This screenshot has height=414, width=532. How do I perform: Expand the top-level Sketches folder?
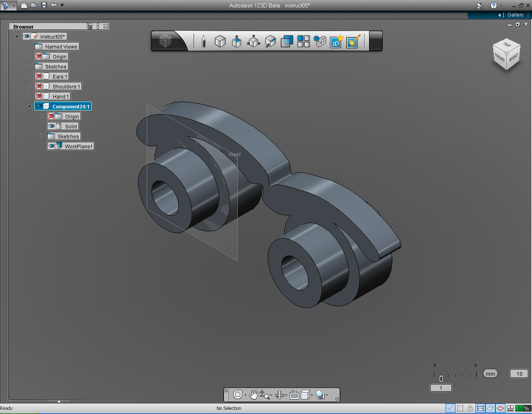pos(29,67)
